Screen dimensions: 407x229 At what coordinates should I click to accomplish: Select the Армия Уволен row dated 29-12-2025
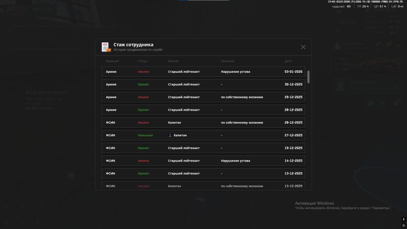[x=203, y=97]
